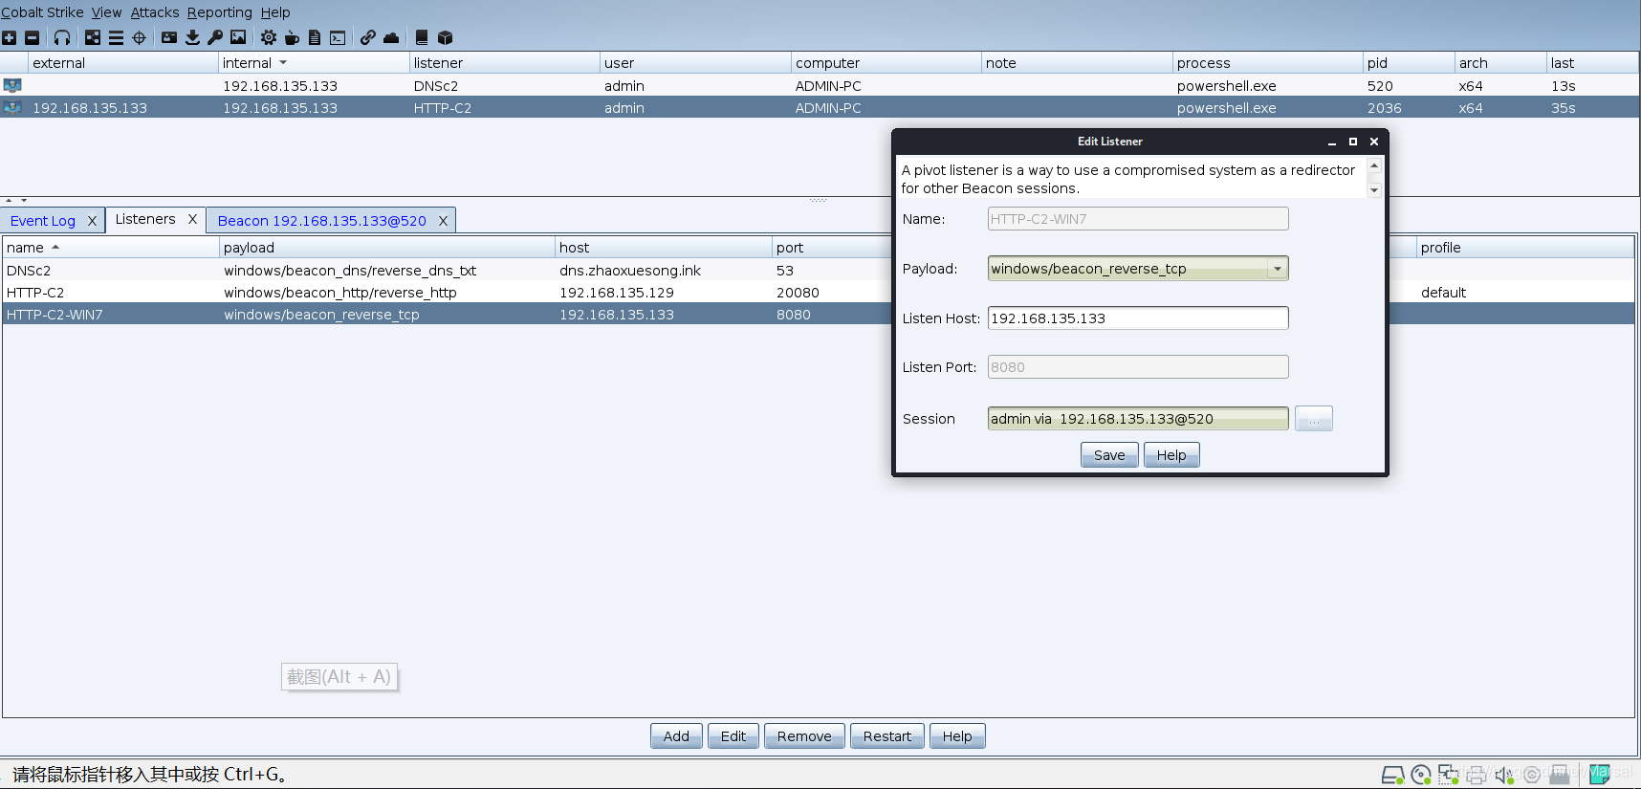Open the Credentials card icon
This screenshot has height=789, width=1641.
click(x=169, y=37)
